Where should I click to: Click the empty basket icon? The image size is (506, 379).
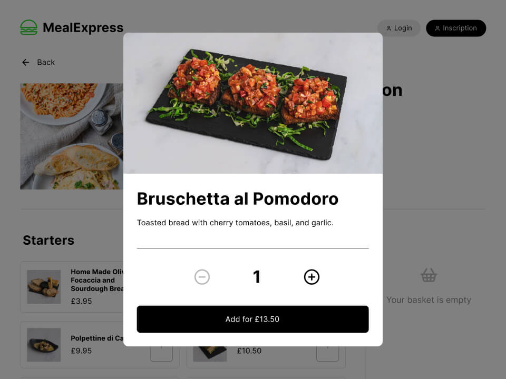[429, 275]
